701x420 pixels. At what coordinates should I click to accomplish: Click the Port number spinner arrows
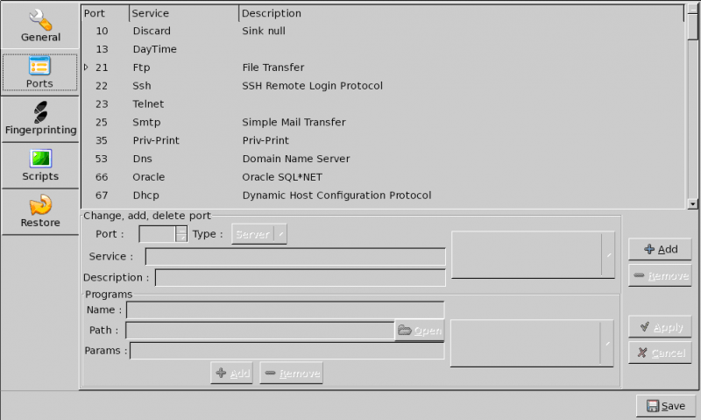tap(181, 234)
